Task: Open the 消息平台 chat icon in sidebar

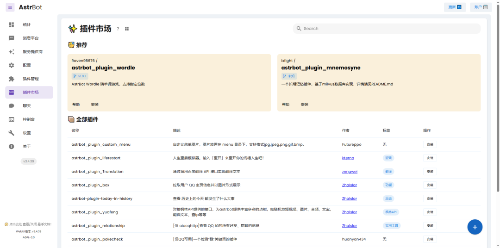Action: pyautogui.click(x=12, y=38)
